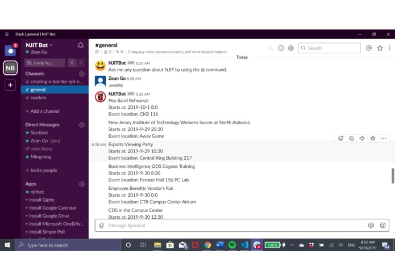Show channel details info icon
Image resolution: width=395 pixels, height=280 pixels.
(x=281, y=48)
